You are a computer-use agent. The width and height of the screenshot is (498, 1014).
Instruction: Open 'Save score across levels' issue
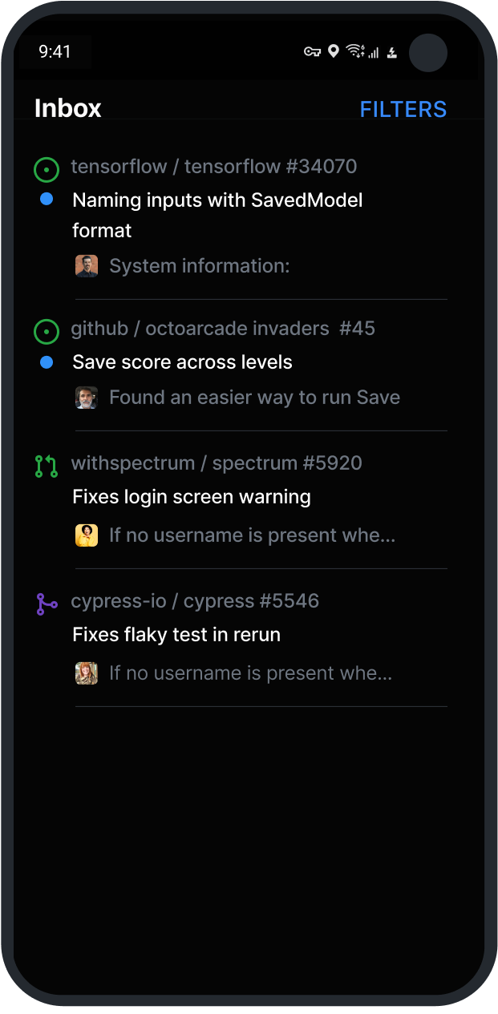coord(182,362)
